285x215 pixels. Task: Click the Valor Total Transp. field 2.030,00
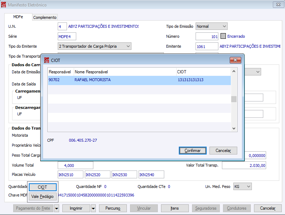pos(244,166)
